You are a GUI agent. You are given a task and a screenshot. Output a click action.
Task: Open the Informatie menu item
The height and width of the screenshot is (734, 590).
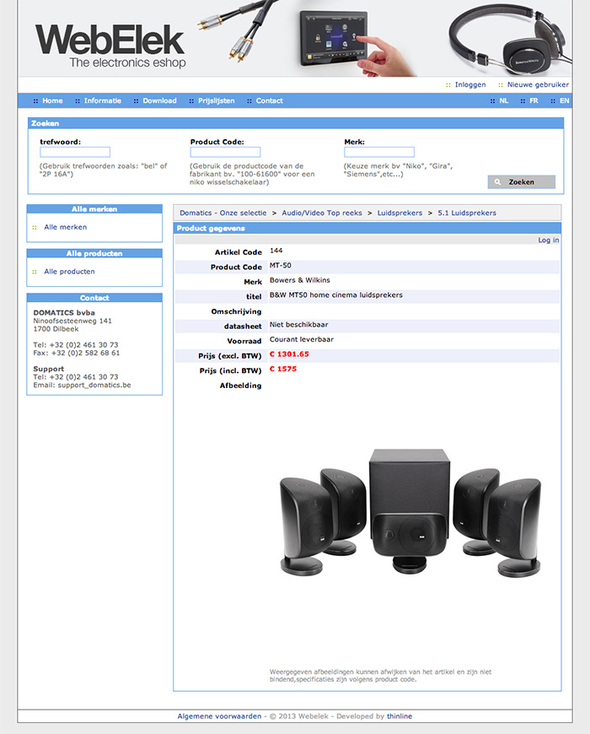tap(102, 100)
